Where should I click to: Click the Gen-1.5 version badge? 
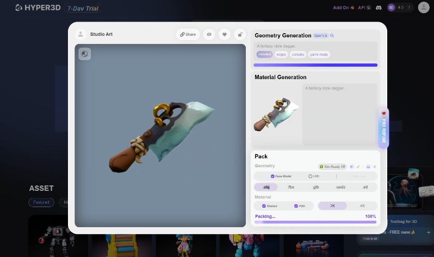coord(321,36)
